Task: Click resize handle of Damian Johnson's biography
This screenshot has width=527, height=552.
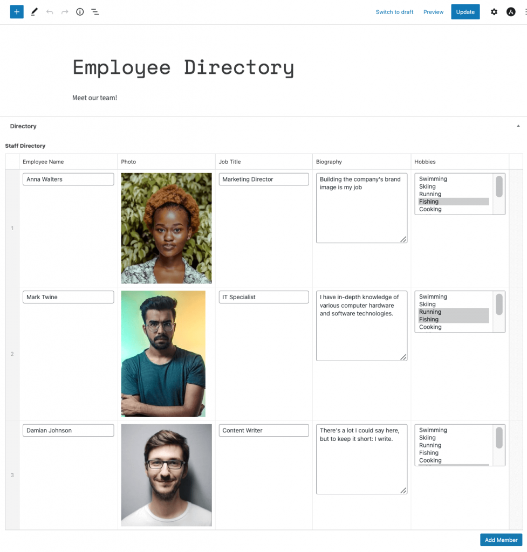Action: (x=403, y=491)
